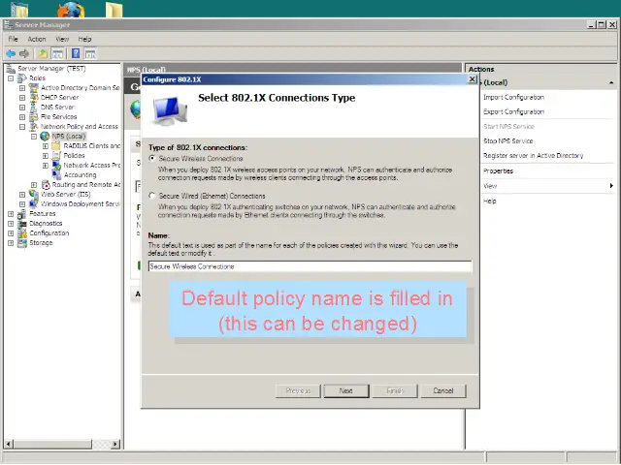Click the Show/Hide Action Pane toolbar icon
Image resolution: width=621 pixels, height=465 pixels.
[x=90, y=53]
